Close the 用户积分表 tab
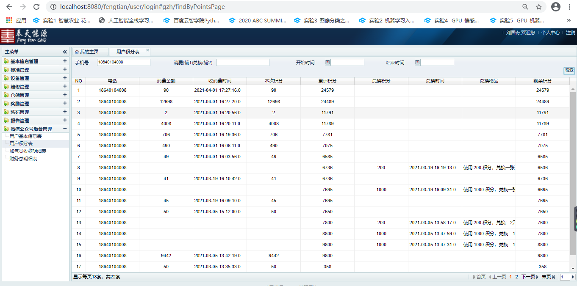This screenshot has height=286, width=577. [148, 50]
